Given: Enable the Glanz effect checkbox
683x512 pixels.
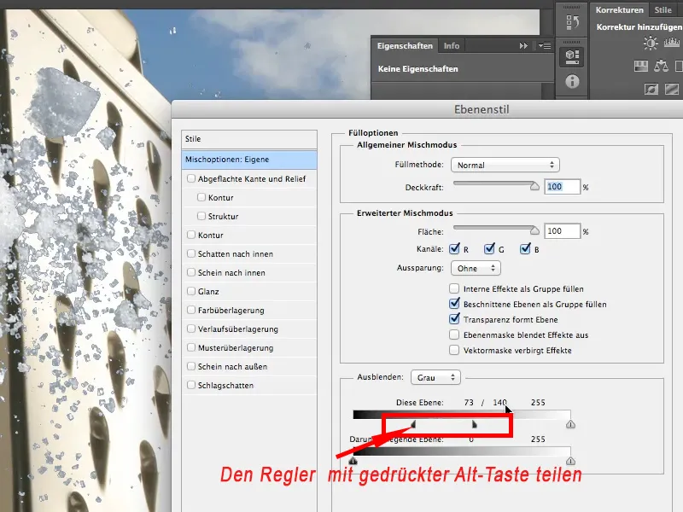Looking at the screenshot, I should click(x=190, y=291).
